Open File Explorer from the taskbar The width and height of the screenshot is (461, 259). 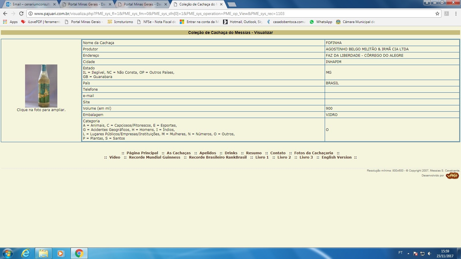(x=44, y=254)
